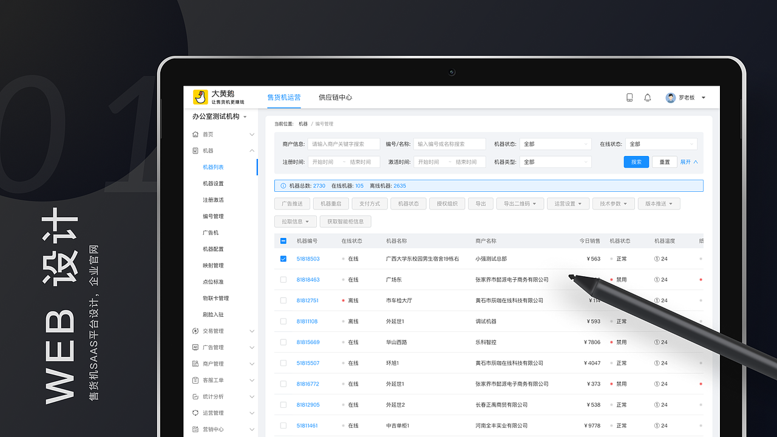
Task: Open the 机器类型 filter dropdown
Action: click(555, 162)
